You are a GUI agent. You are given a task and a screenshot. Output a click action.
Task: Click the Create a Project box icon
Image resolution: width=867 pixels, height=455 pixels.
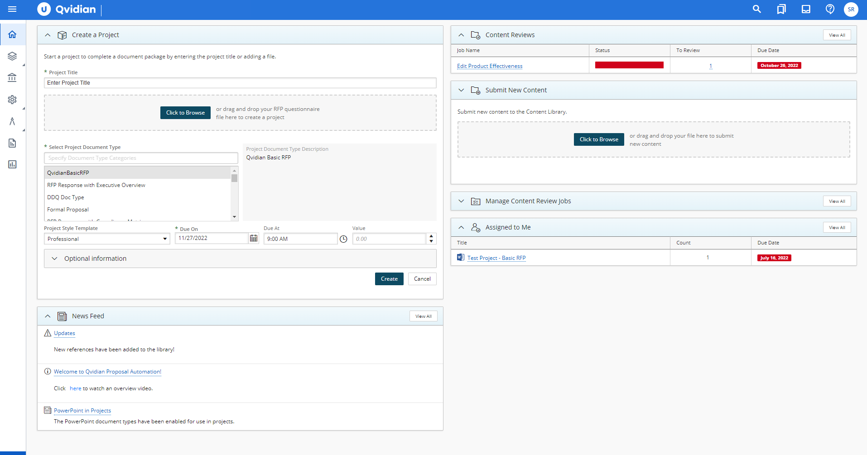click(63, 35)
